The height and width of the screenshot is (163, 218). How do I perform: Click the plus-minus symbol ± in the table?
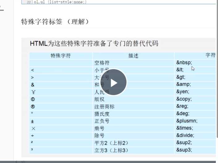(x=32, y=122)
